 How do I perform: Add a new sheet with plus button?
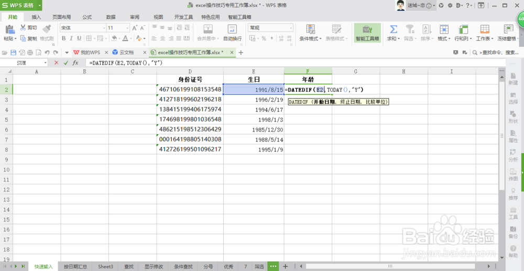[x=285, y=266]
